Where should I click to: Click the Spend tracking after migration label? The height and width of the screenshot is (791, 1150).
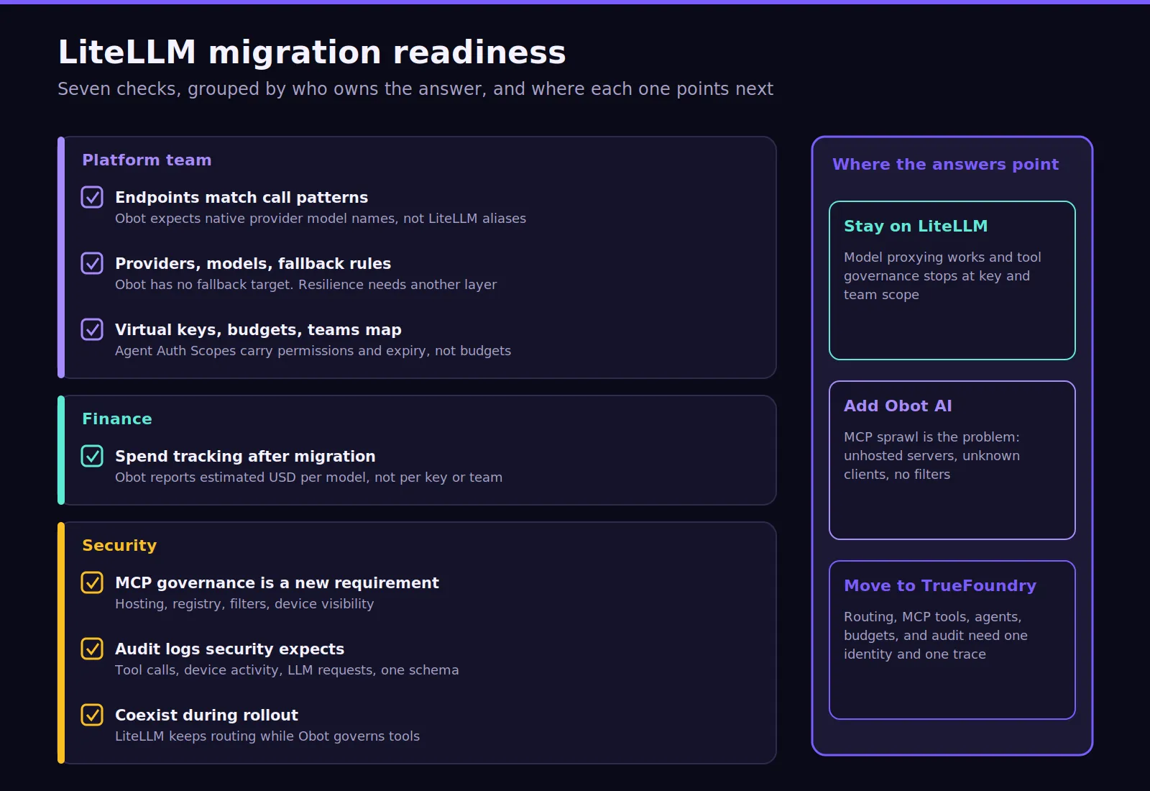pos(245,456)
